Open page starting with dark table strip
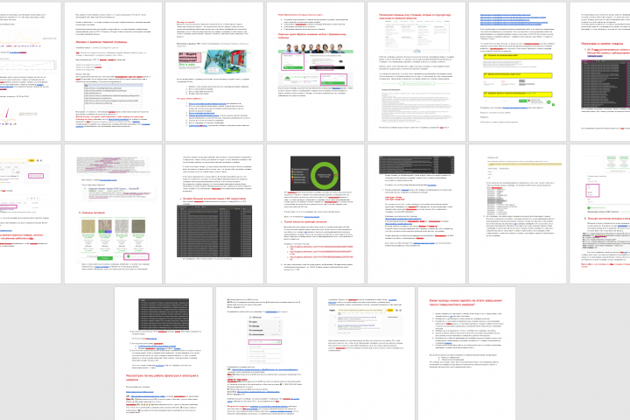The height and width of the screenshot is (420, 630). point(416,214)
